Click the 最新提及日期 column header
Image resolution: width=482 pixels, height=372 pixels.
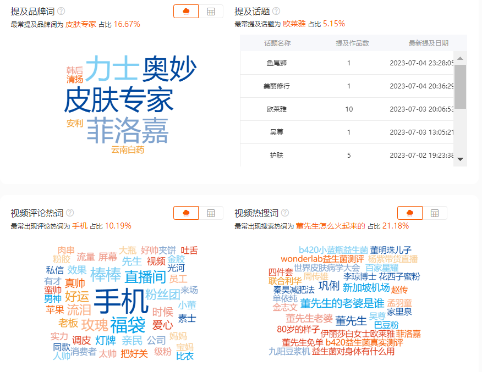428,43
